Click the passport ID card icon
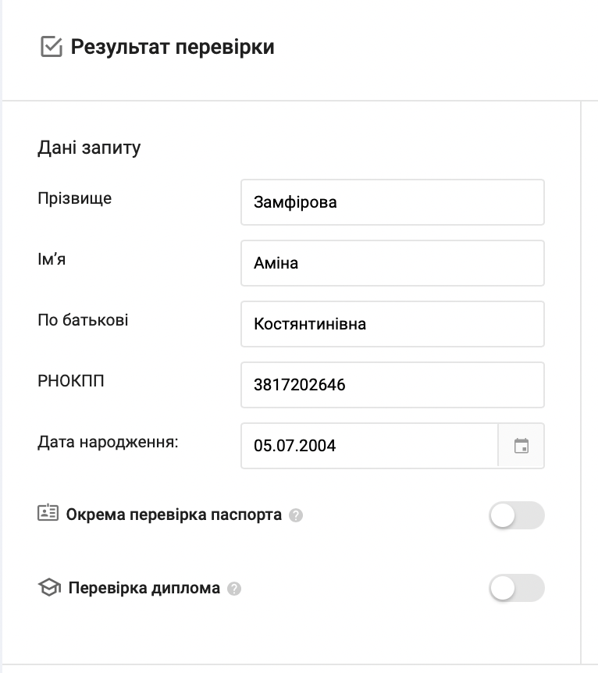The width and height of the screenshot is (598, 673). click(48, 514)
